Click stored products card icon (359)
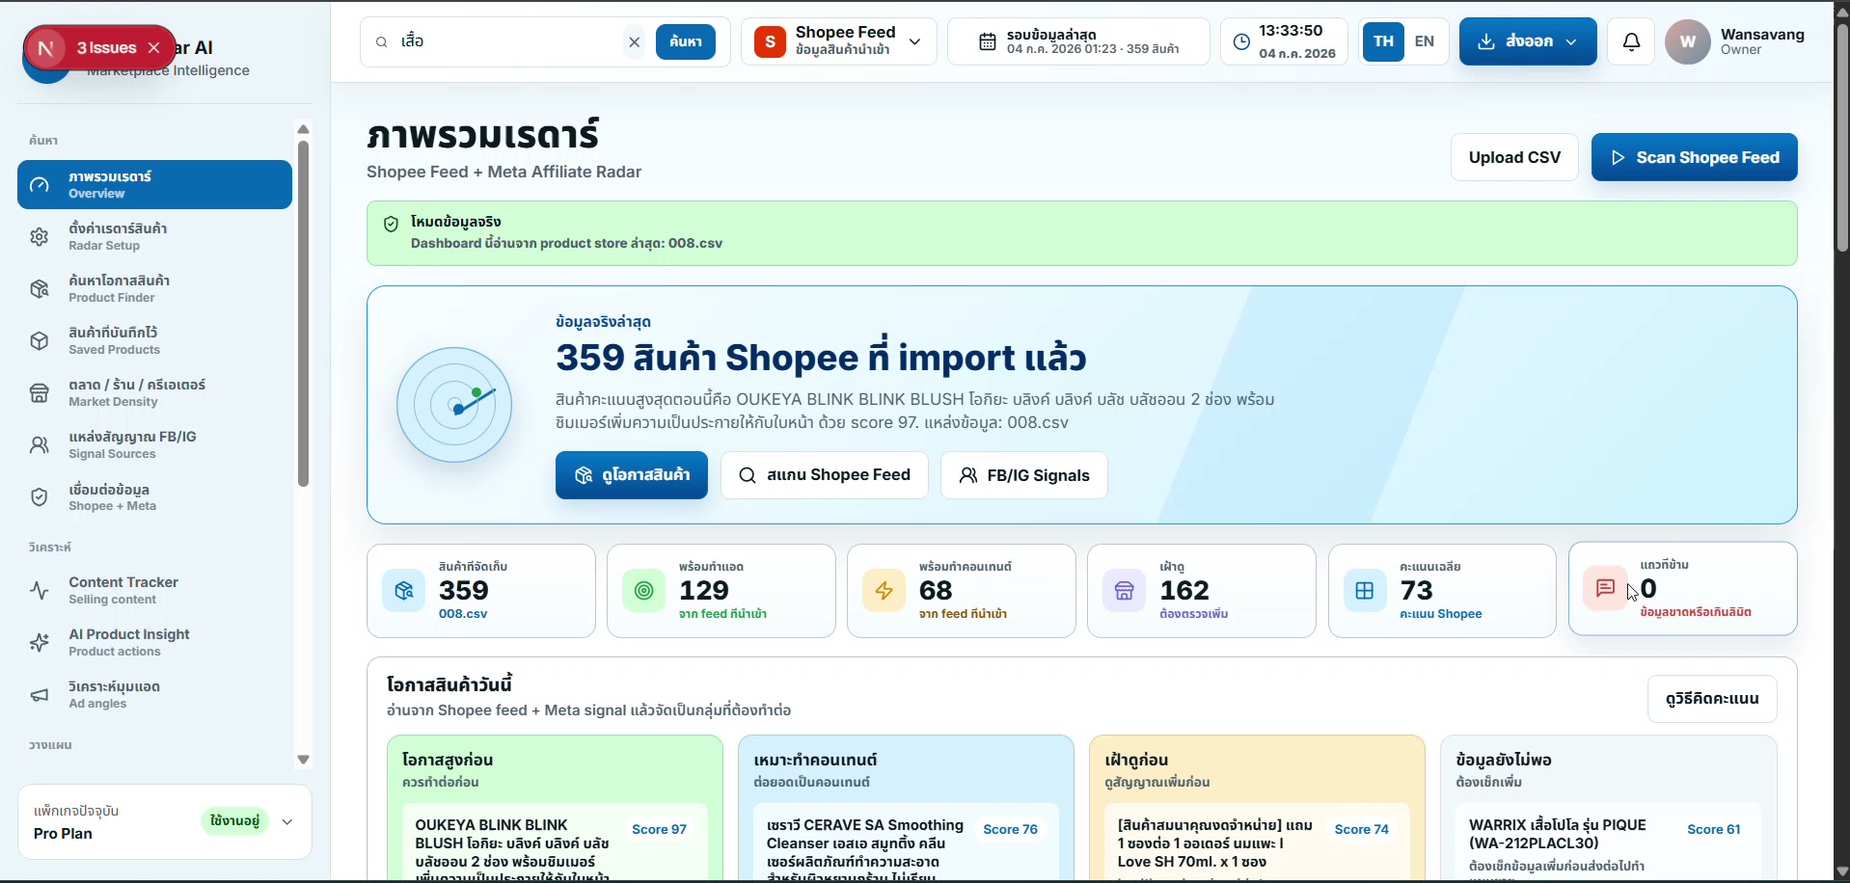Screen dimensions: 1850x883 coord(404,591)
